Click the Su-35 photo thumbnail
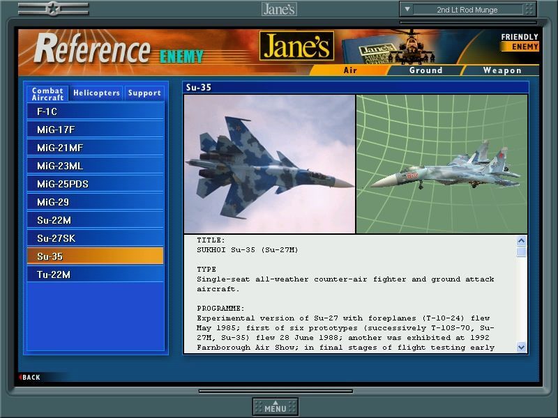The width and height of the screenshot is (558, 418). 269,164
